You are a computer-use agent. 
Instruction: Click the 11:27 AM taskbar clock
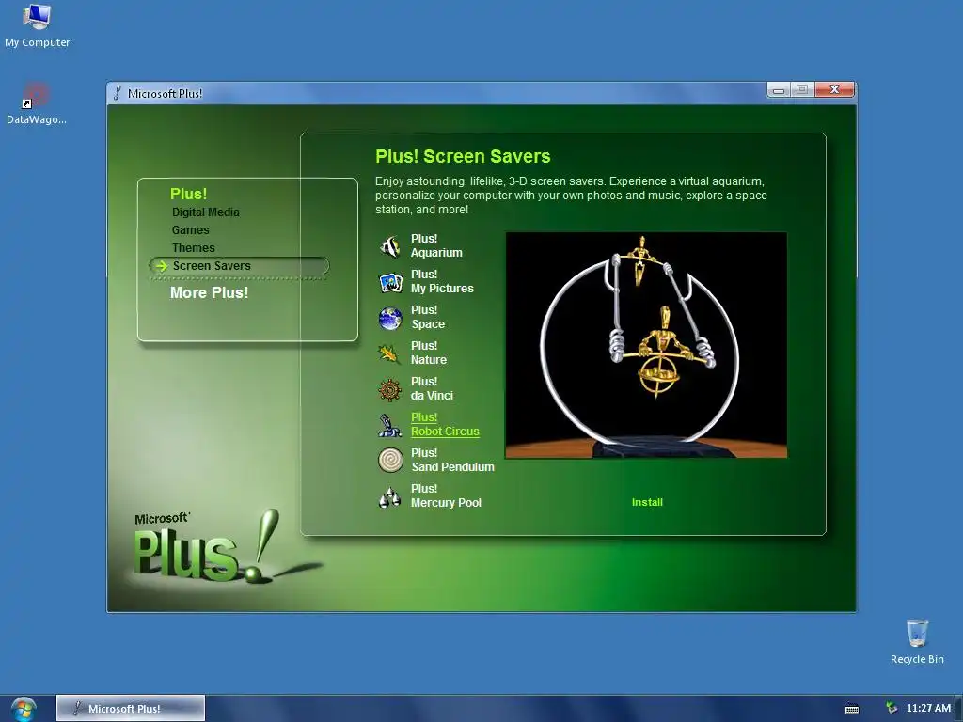[x=928, y=709]
